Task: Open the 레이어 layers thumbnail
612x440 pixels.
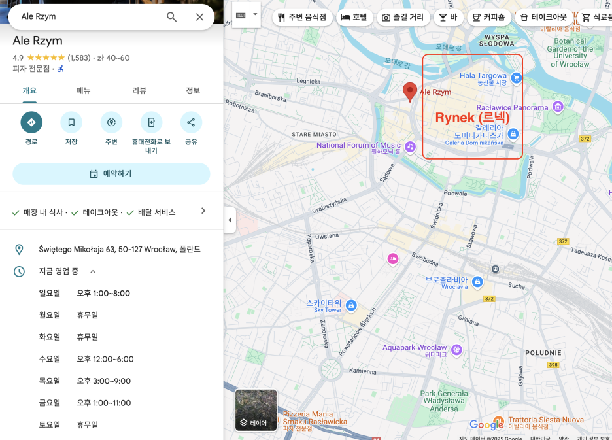Action: [x=256, y=410]
